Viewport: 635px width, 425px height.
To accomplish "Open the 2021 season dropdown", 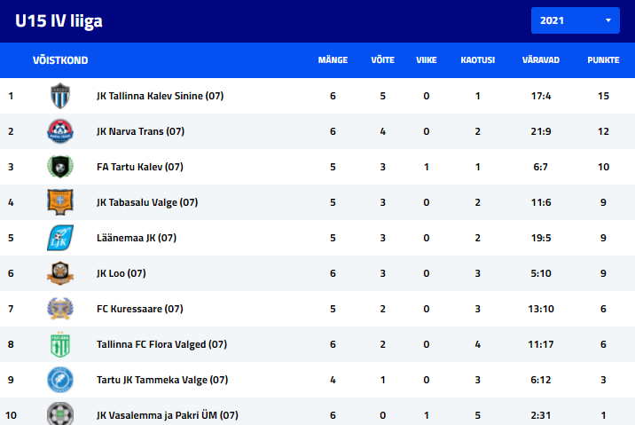I will (575, 20).
